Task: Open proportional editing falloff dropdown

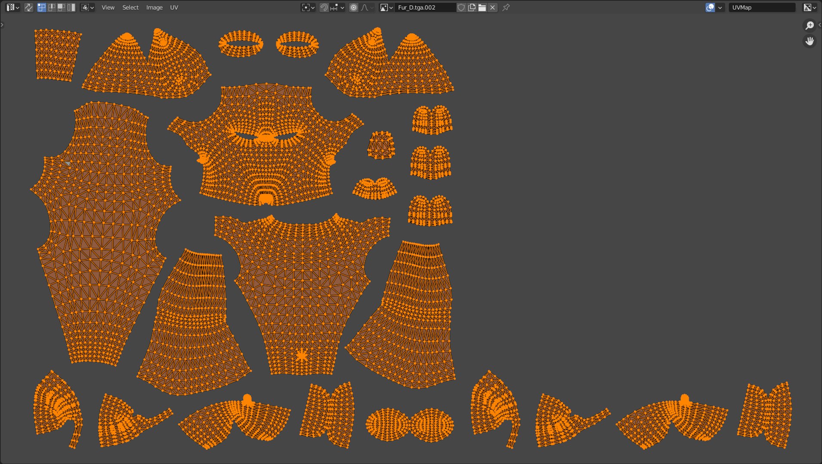Action: (367, 7)
